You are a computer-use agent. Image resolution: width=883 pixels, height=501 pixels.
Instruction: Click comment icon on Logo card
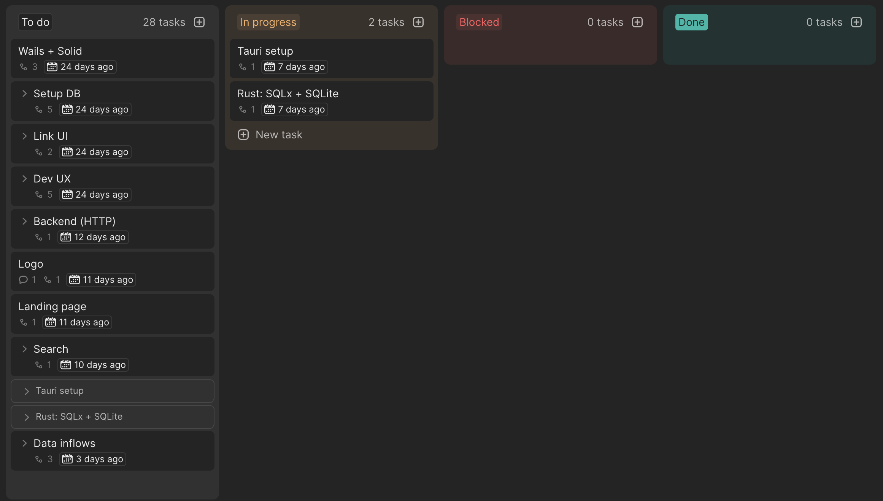click(23, 280)
